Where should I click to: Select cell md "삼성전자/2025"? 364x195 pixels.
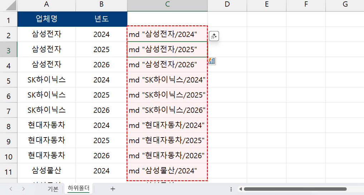(167, 49)
